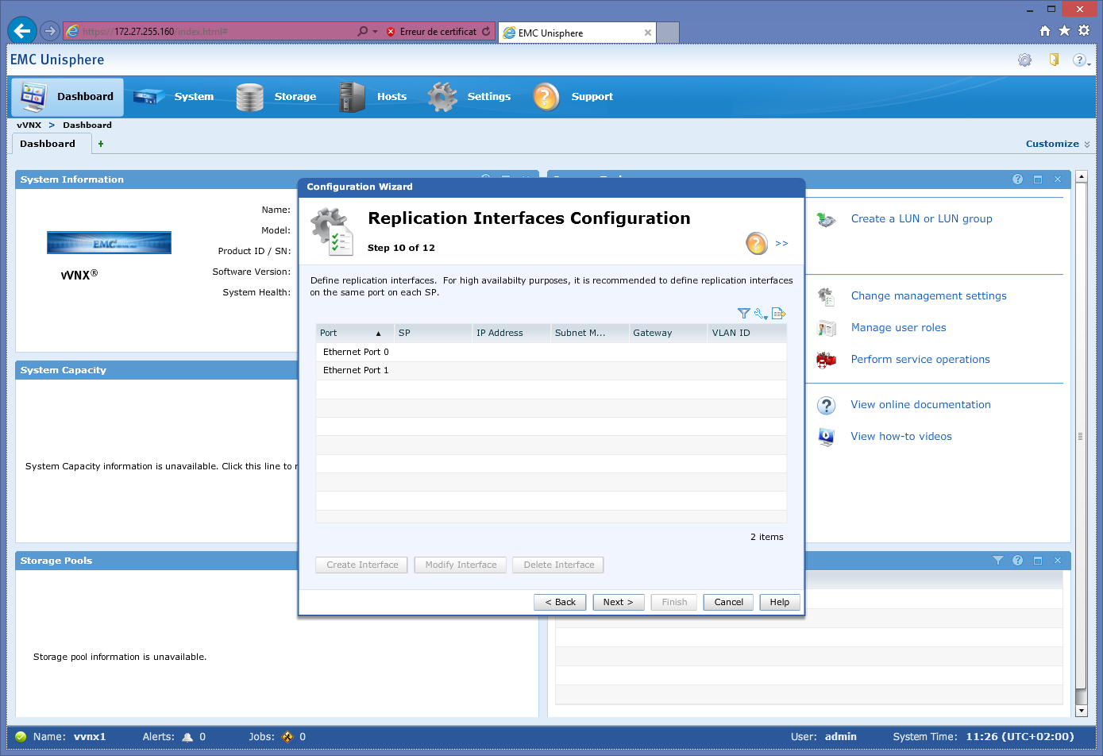Viewport: 1103px width, 756px height.
Task: Click filter funnel on lower-right panel header
Action: tap(998, 561)
